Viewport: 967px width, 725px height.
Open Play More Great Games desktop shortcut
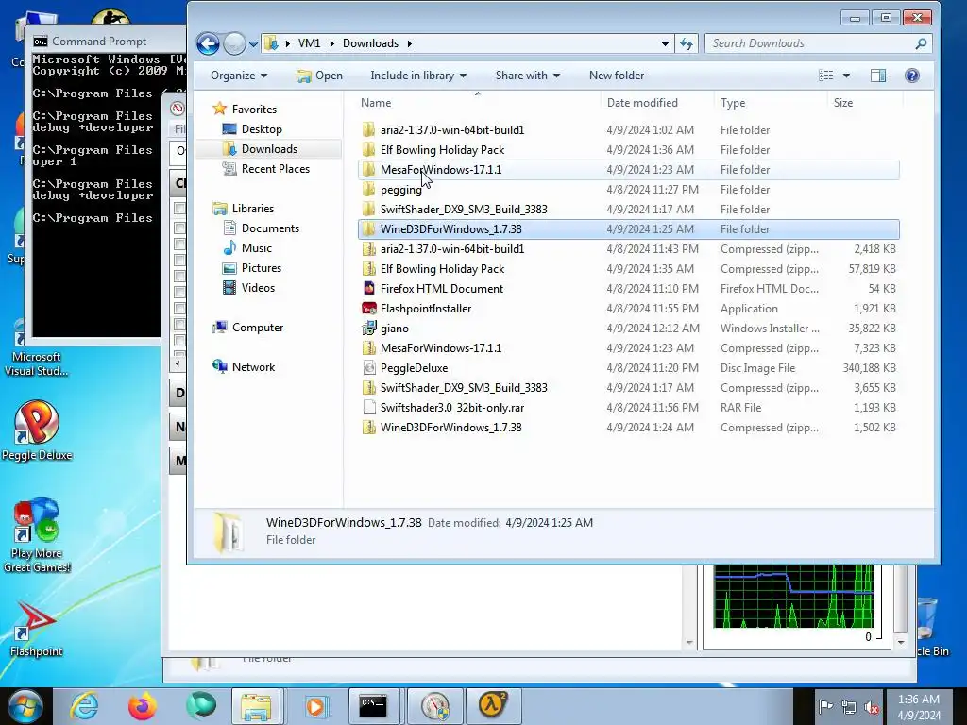pos(37,535)
